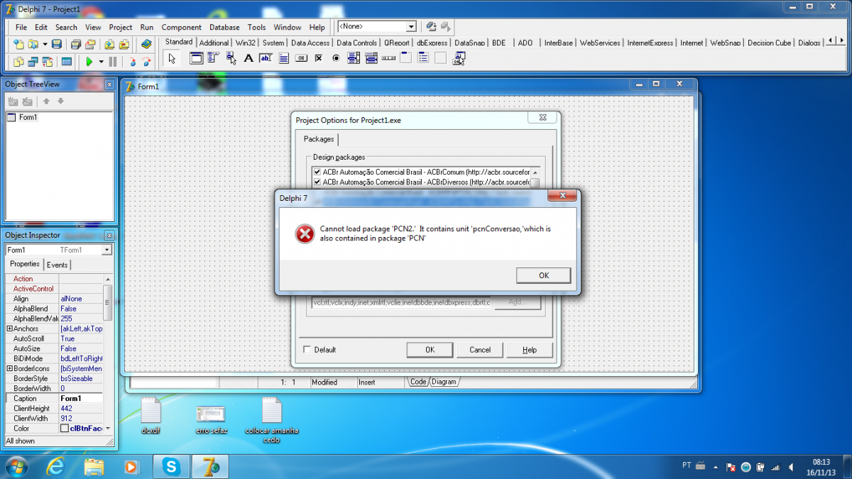Viewport: 852px width, 479px height.
Task: Open Internet Explorer from the taskbar
Action: (55, 466)
